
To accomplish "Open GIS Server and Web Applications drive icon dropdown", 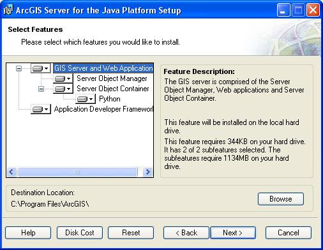I will [40, 68].
